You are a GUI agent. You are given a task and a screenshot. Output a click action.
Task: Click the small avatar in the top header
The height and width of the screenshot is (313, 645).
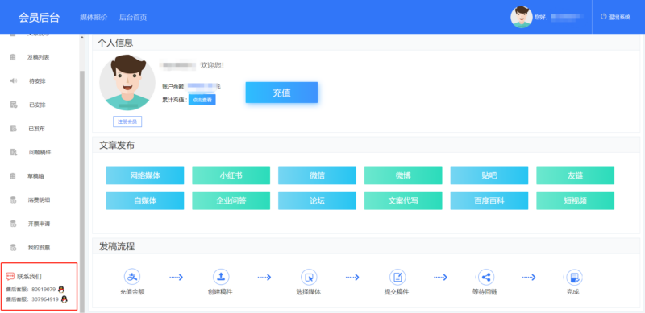point(521,17)
